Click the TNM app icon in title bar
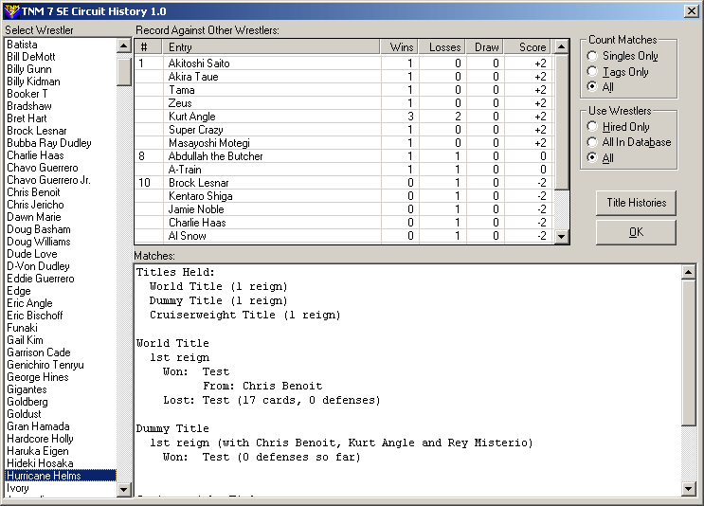Screen dimensions: 704x506 click(x=10, y=10)
